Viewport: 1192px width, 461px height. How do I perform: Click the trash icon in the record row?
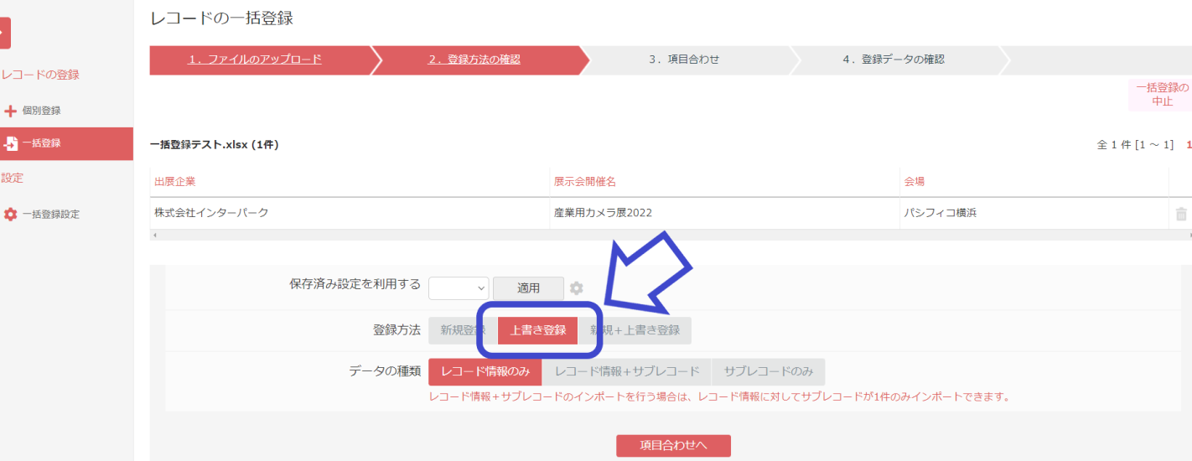pyautogui.click(x=1180, y=214)
